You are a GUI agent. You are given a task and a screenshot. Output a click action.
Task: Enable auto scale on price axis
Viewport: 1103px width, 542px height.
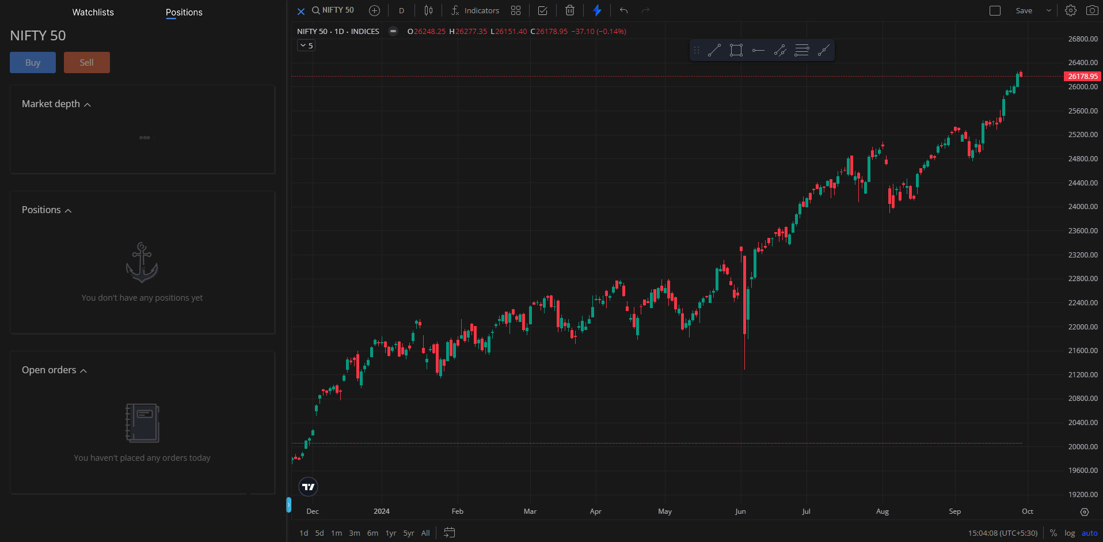click(x=1089, y=533)
